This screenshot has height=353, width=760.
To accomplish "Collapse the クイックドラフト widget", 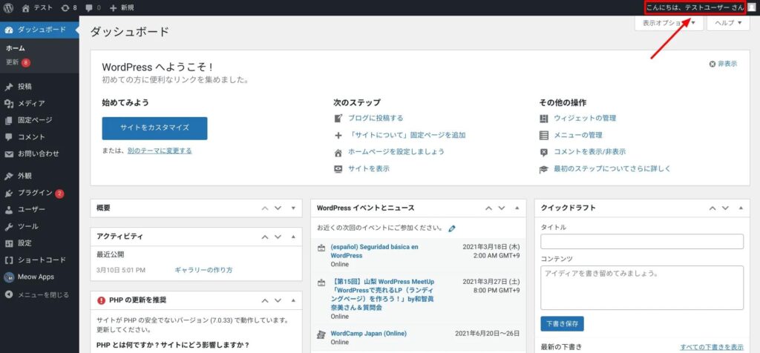I will 738,208.
